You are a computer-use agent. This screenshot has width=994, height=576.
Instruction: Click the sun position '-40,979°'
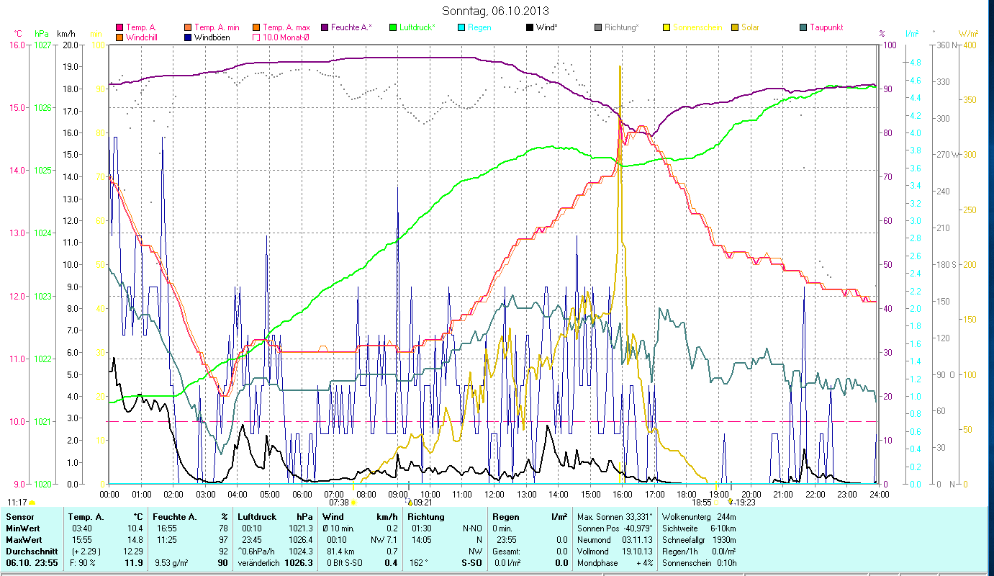coord(637,528)
